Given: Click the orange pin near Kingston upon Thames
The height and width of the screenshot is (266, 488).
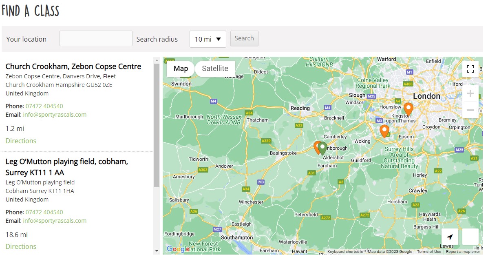Looking at the screenshot, I should [x=408, y=109].
